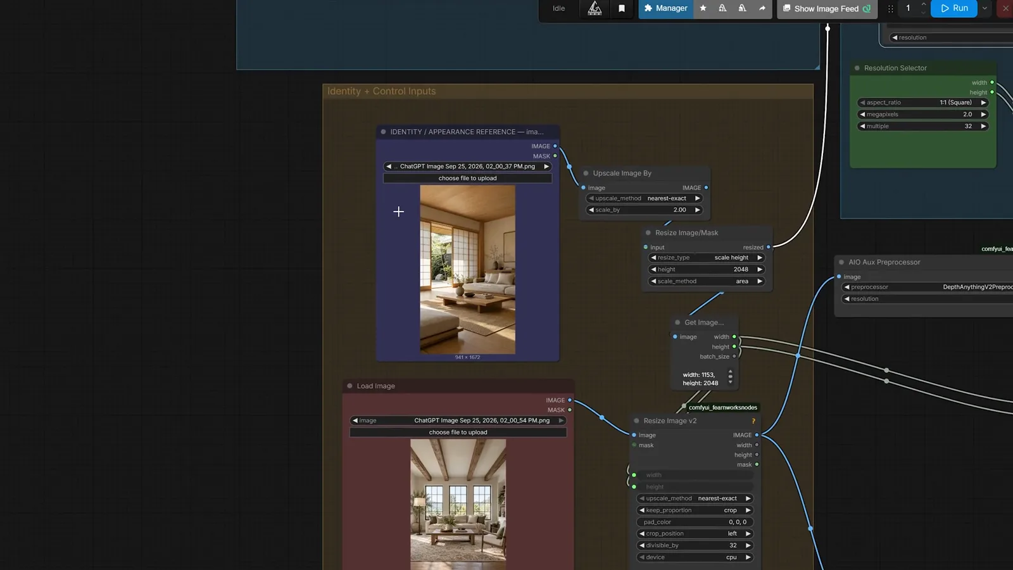Click the height 2048 value field
This screenshot has width=1013, height=570.
[707, 269]
